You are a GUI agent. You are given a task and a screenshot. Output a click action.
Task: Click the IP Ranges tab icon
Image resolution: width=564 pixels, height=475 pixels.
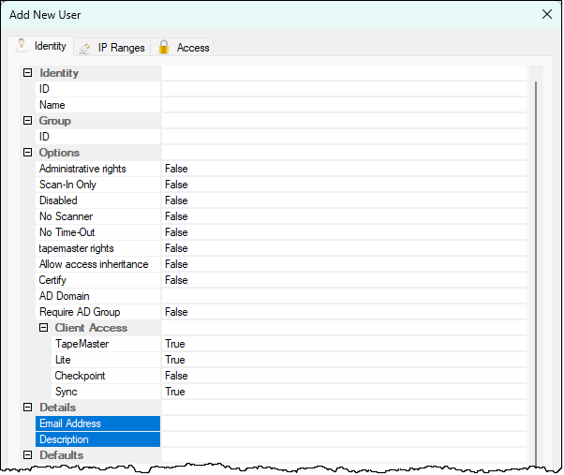85,47
